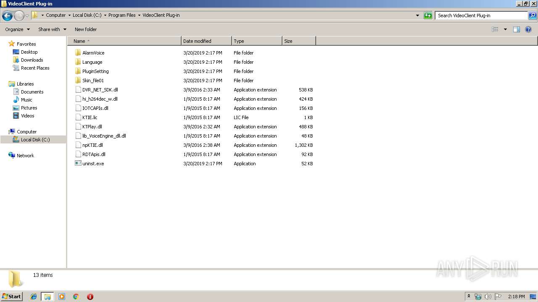Expand the dropdown arrow after Computer breadcrumb

[x=69, y=15]
